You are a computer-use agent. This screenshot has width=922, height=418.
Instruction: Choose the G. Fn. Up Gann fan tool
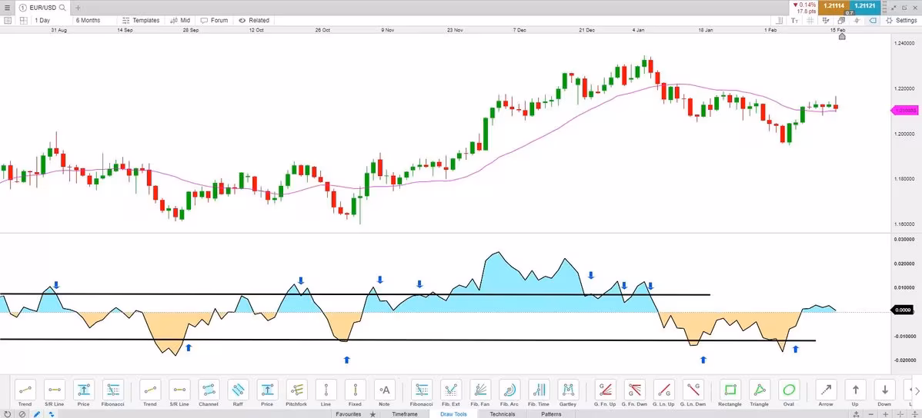click(x=606, y=390)
